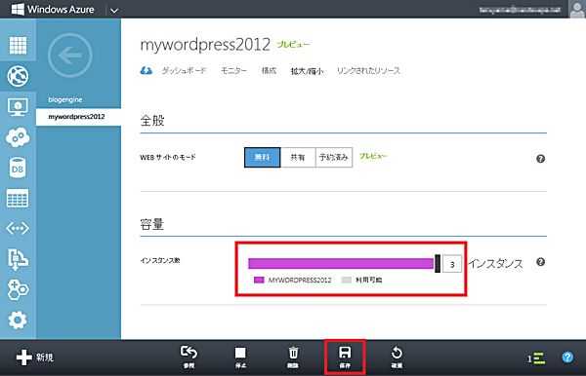Open the sidebar hexagons add-on icon
Viewport: 586px width, 376px height.
(18, 289)
